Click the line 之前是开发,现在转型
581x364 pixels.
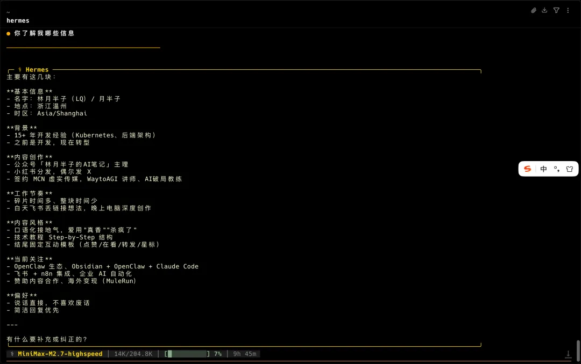[x=48, y=142]
